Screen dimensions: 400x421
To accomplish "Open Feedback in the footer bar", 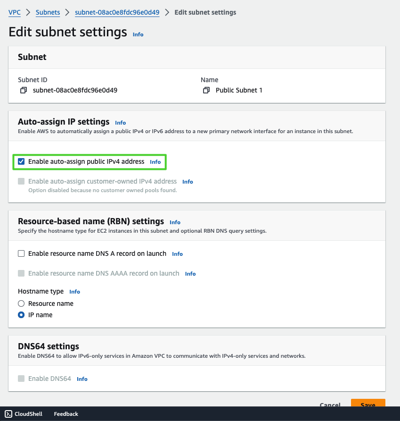I will click(66, 414).
